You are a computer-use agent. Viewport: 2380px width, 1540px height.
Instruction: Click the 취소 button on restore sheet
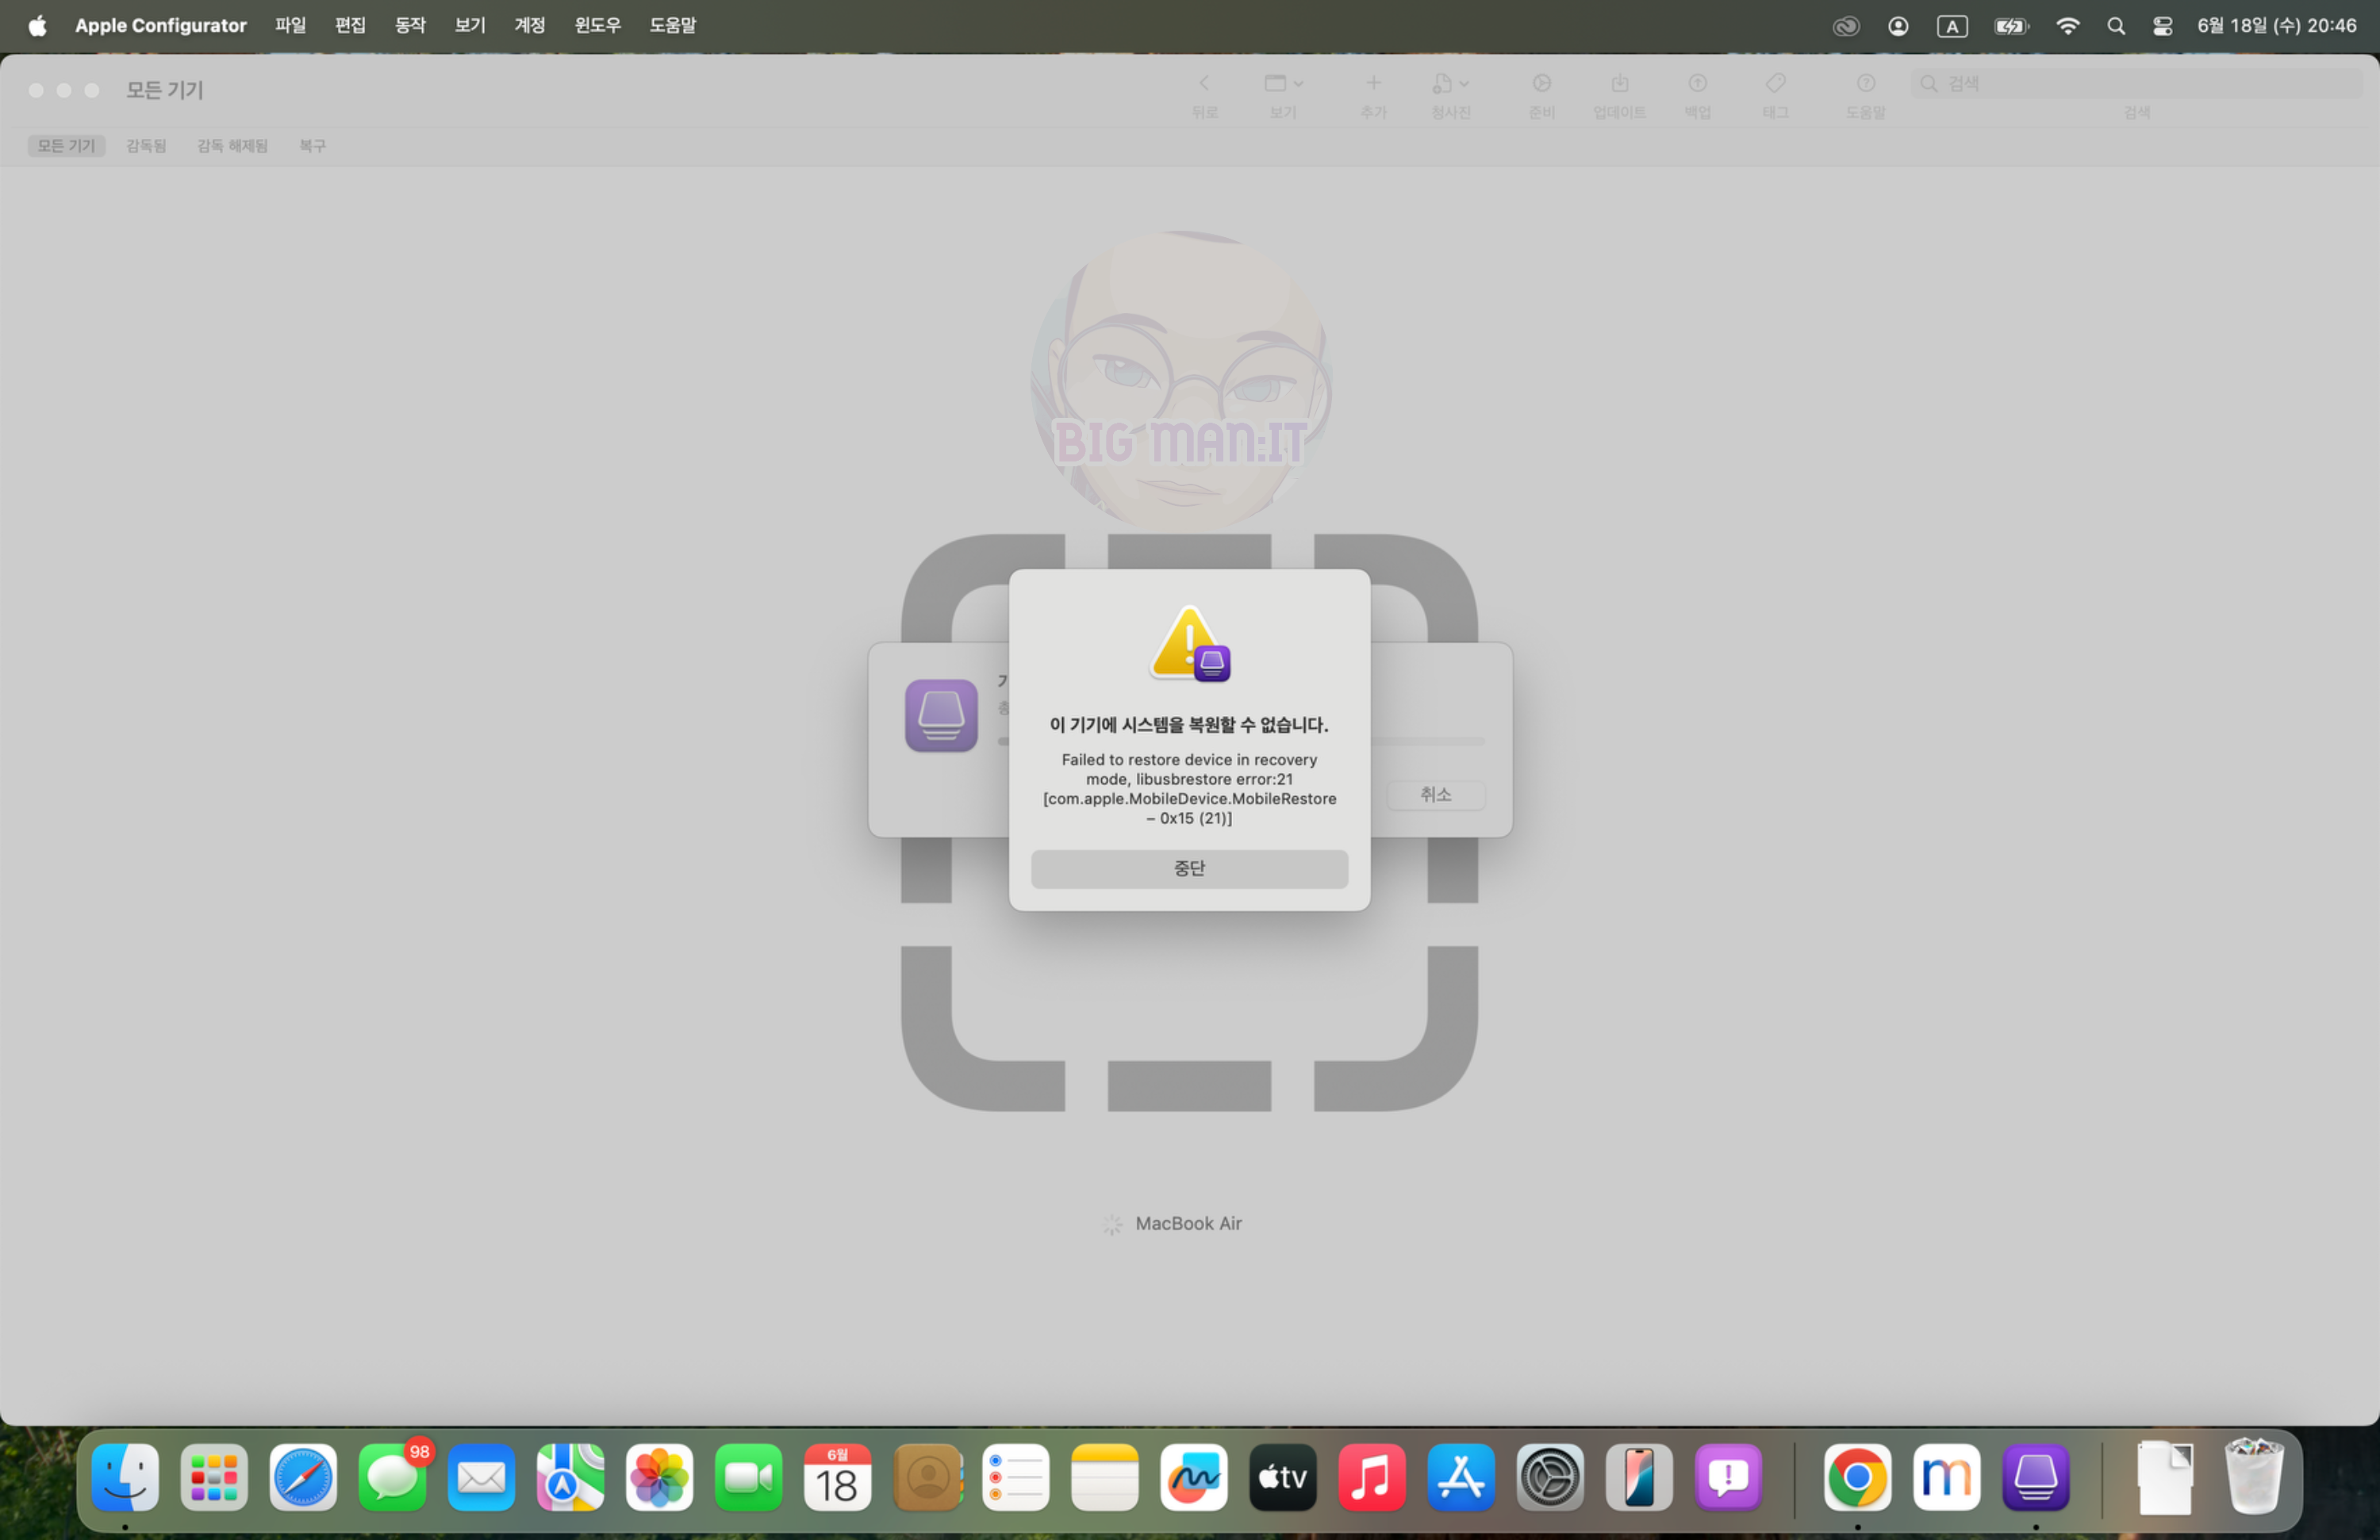1435,795
